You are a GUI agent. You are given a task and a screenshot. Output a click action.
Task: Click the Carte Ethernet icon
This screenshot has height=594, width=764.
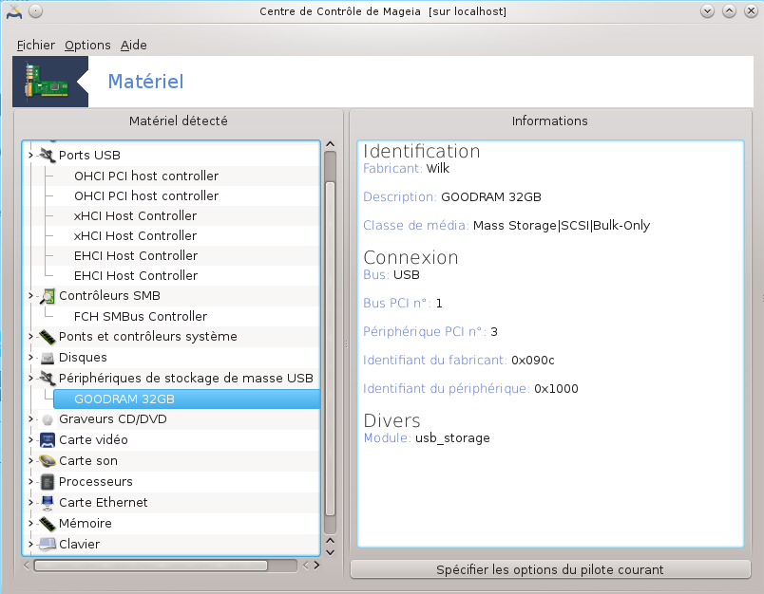(x=48, y=503)
